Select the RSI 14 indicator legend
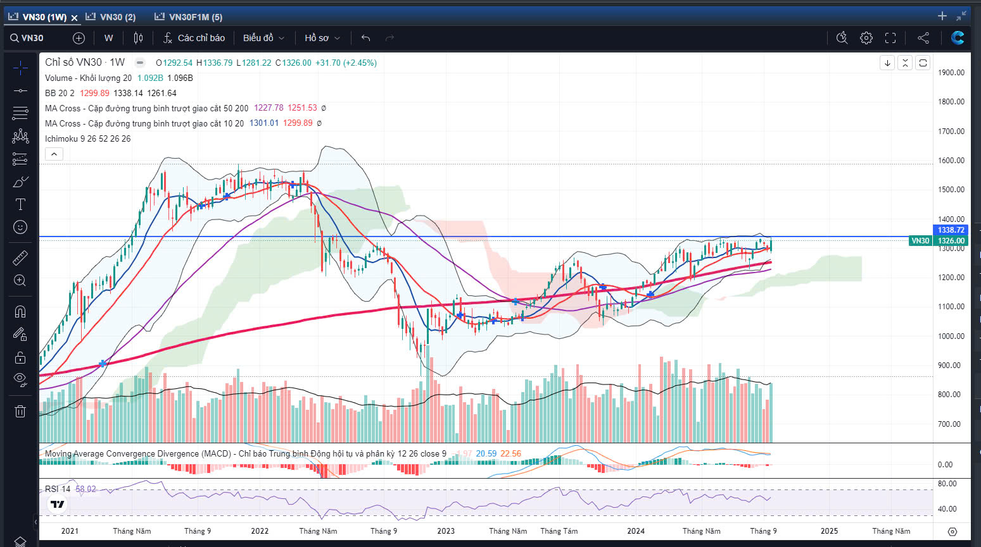Viewport: 981px width, 547px height. pos(58,489)
